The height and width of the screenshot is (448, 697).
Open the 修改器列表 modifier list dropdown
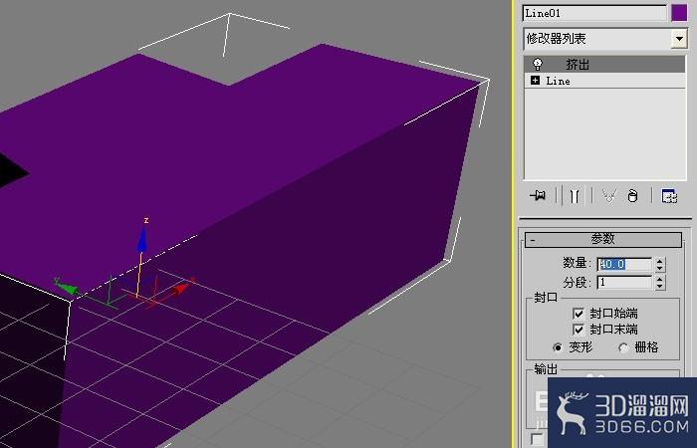pos(679,39)
